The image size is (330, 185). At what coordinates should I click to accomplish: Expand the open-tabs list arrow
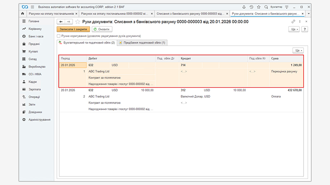309,14
